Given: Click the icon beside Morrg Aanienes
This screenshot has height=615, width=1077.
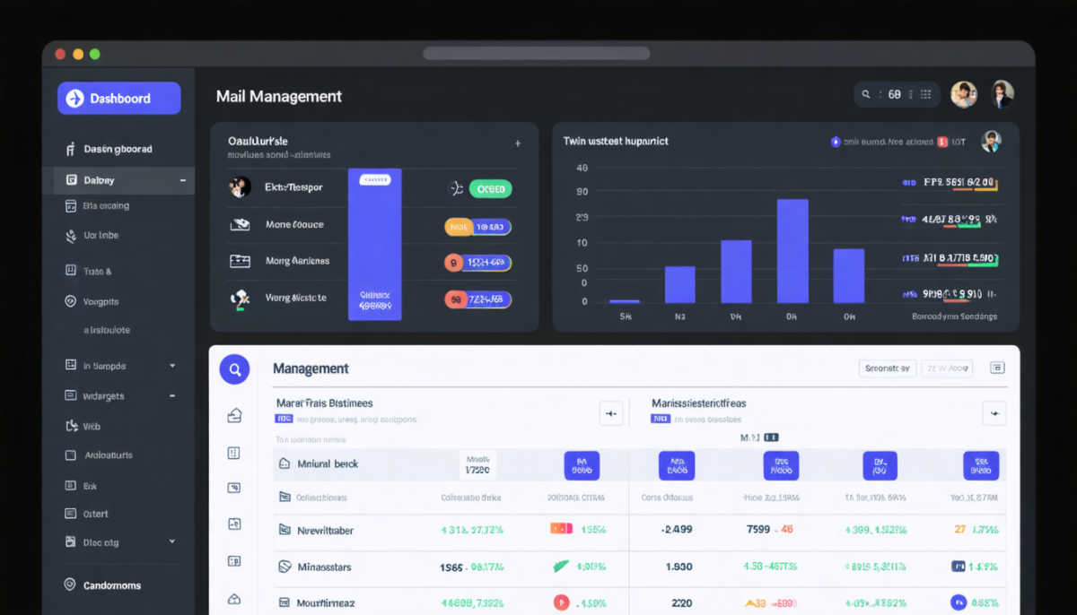Looking at the screenshot, I should [x=240, y=261].
